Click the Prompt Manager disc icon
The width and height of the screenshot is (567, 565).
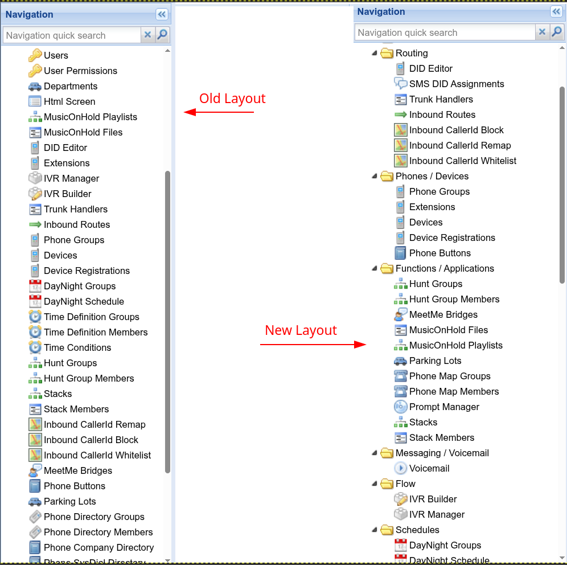pyautogui.click(x=401, y=407)
